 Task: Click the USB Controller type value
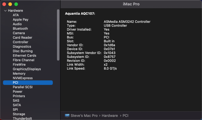[x=115, y=26]
